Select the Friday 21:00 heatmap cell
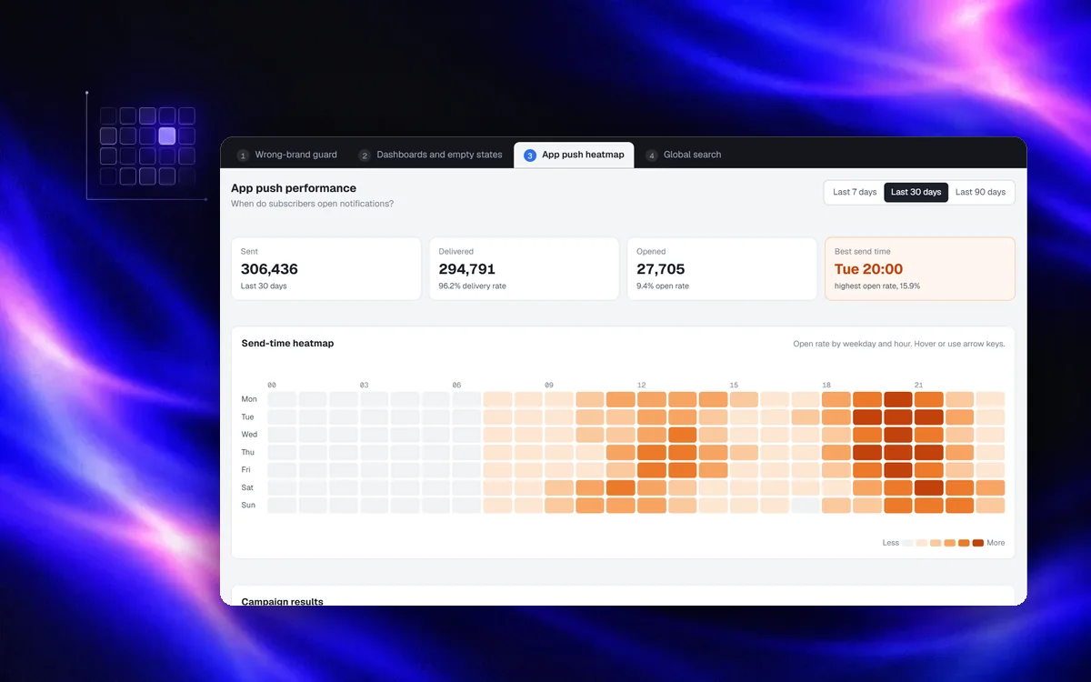Viewport: 1091px width, 682px height. (x=929, y=470)
